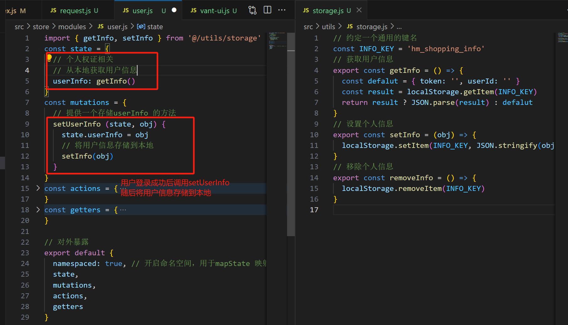The image size is (568, 325).
Task: Click 'mutations,' on line 26
Action: click(74, 285)
